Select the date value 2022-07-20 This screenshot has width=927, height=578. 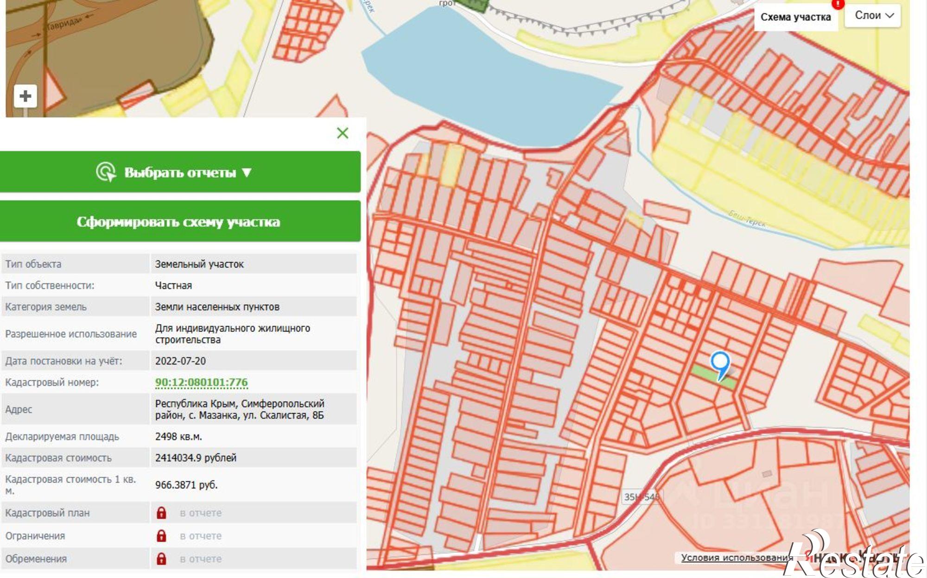coord(180,361)
